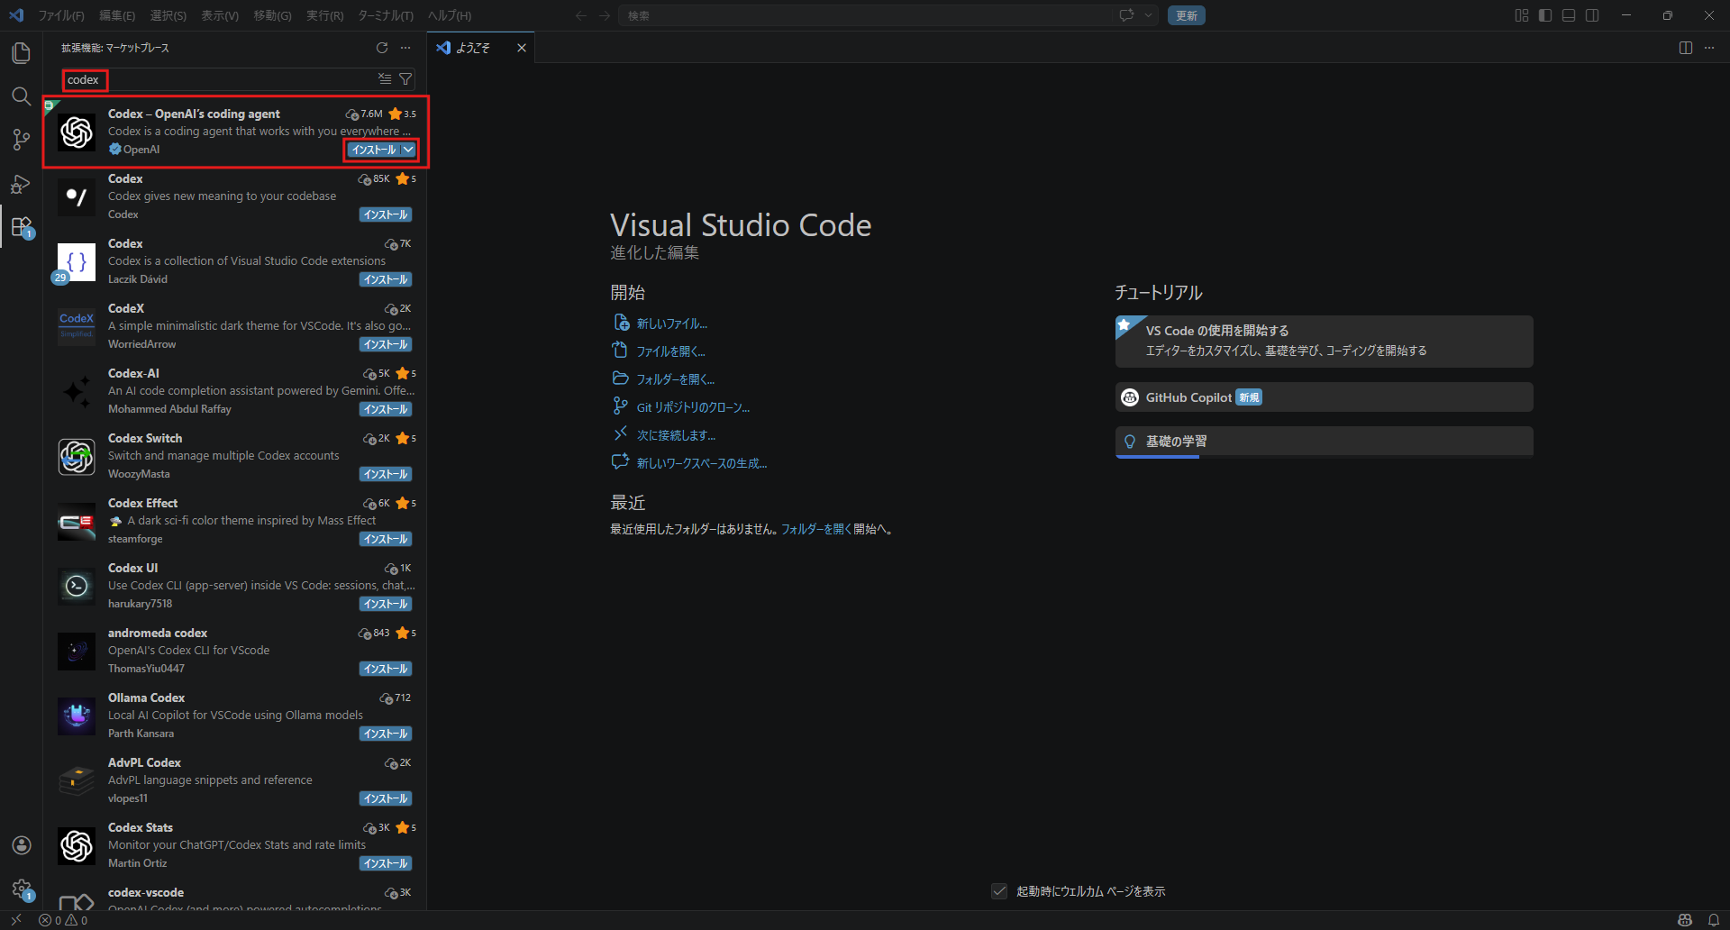Clear the extension search results
The width and height of the screenshot is (1730, 930).
(385, 79)
